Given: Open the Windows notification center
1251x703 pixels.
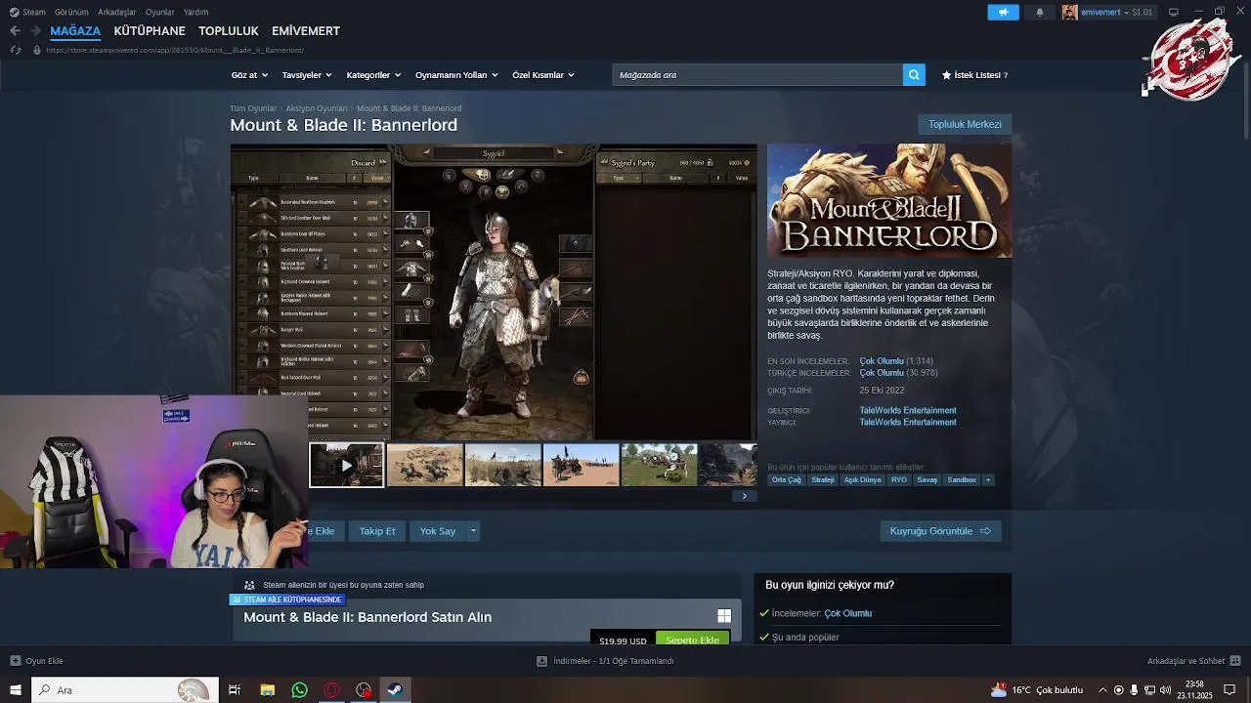Looking at the screenshot, I should [1231, 690].
